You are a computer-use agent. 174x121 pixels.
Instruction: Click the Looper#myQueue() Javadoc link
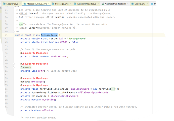pyautogui.click(x=39, y=28)
